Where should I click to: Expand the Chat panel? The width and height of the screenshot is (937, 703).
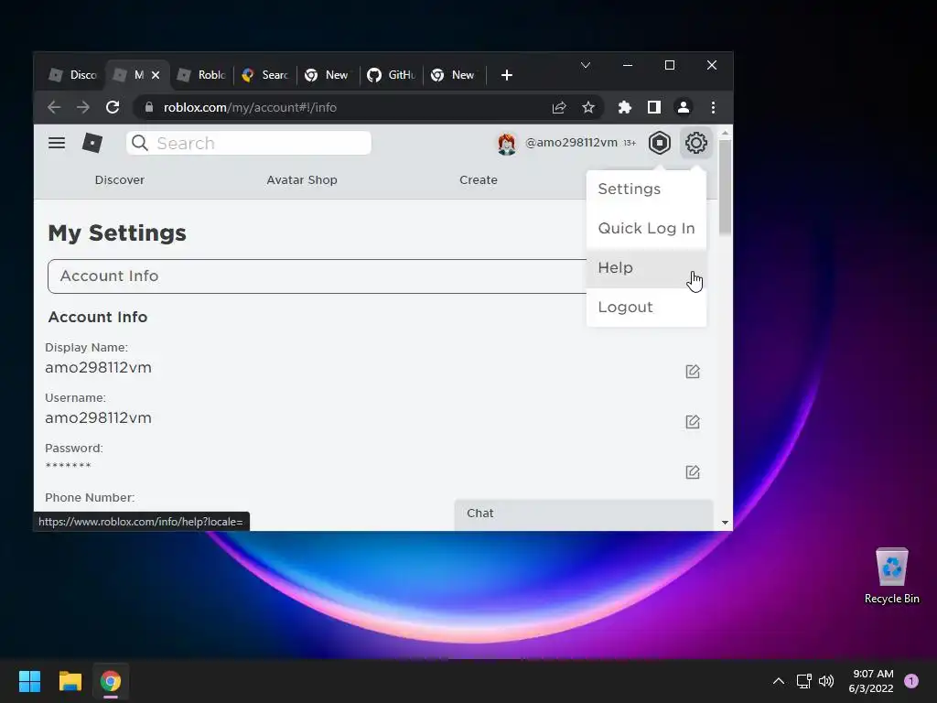(584, 514)
